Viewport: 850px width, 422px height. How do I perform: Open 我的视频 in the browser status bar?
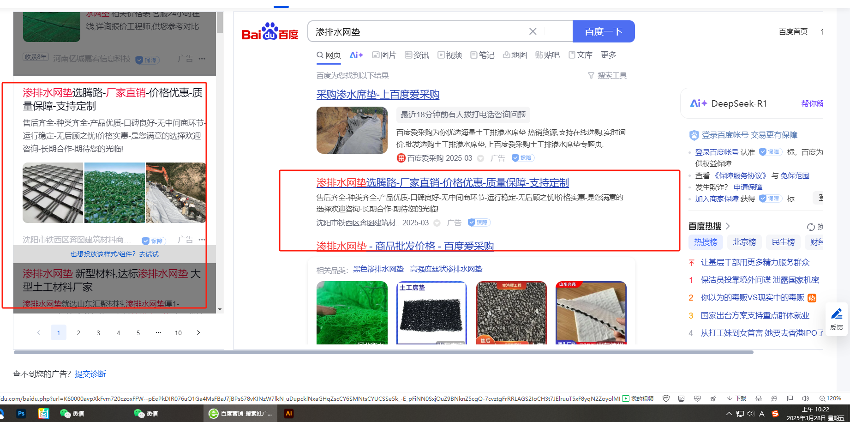(x=638, y=398)
